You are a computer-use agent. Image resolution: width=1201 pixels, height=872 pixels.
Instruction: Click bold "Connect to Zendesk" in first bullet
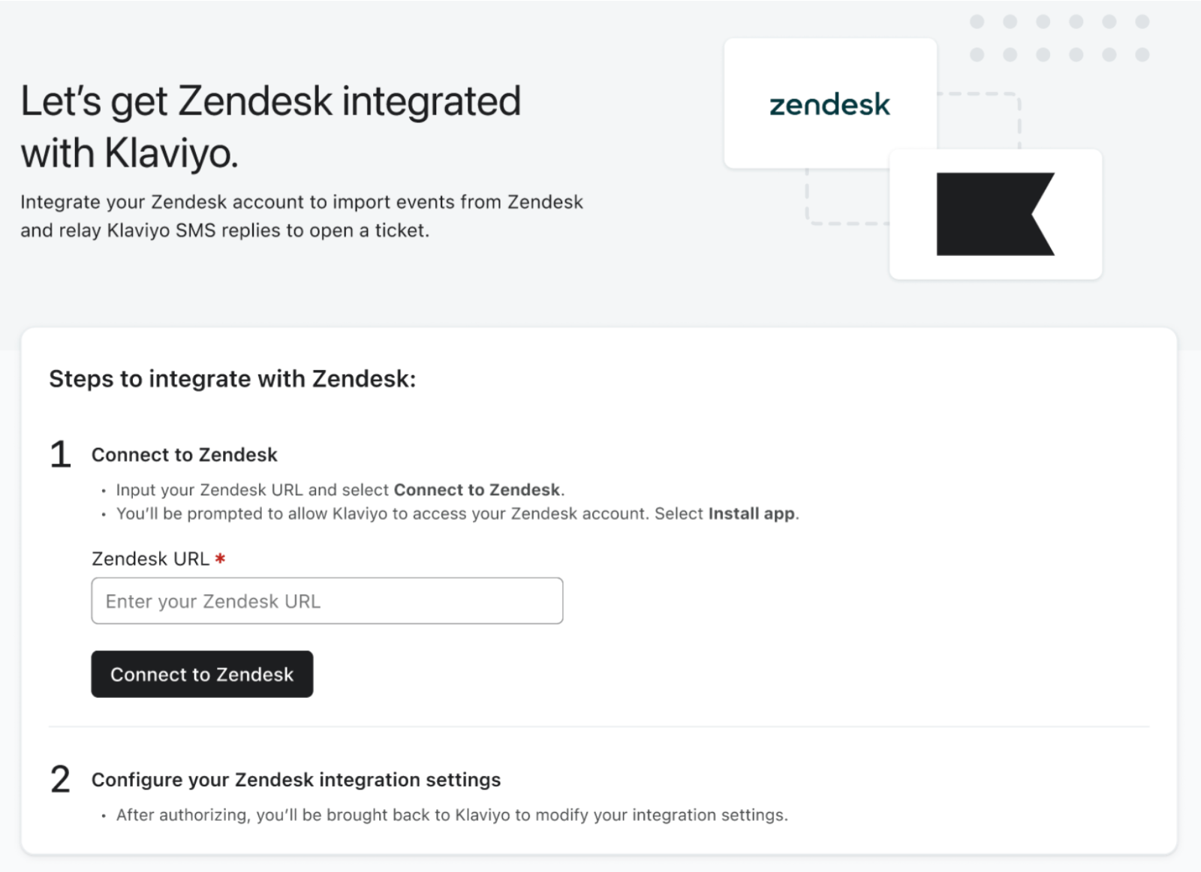coord(477,490)
